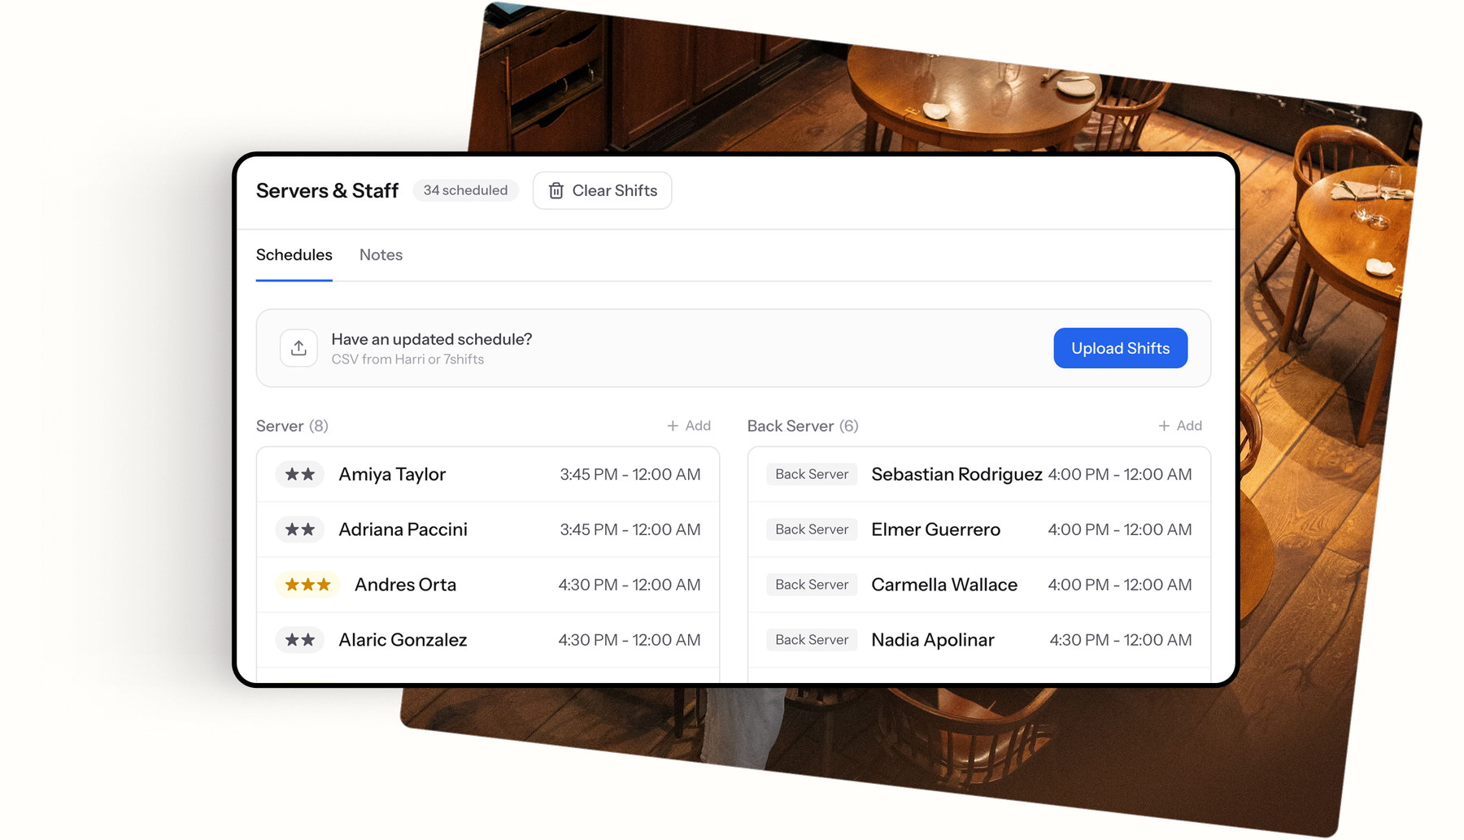Select Amiya Taylor's two-star rating badge
Screen dimensions: 1464x840
[300, 474]
